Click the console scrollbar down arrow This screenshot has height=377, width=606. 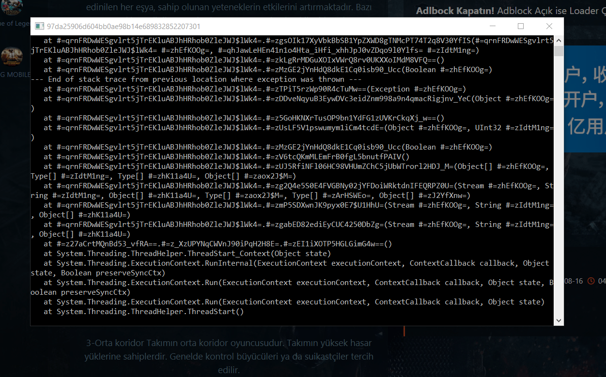point(559,320)
